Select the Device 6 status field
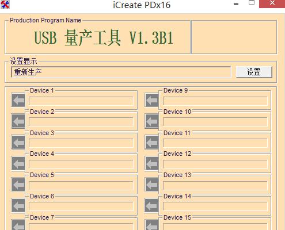This screenshot has height=230, width=285. click(81, 206)
